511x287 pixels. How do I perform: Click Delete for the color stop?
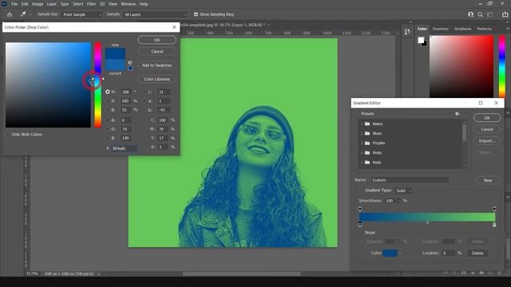point(477,254)
